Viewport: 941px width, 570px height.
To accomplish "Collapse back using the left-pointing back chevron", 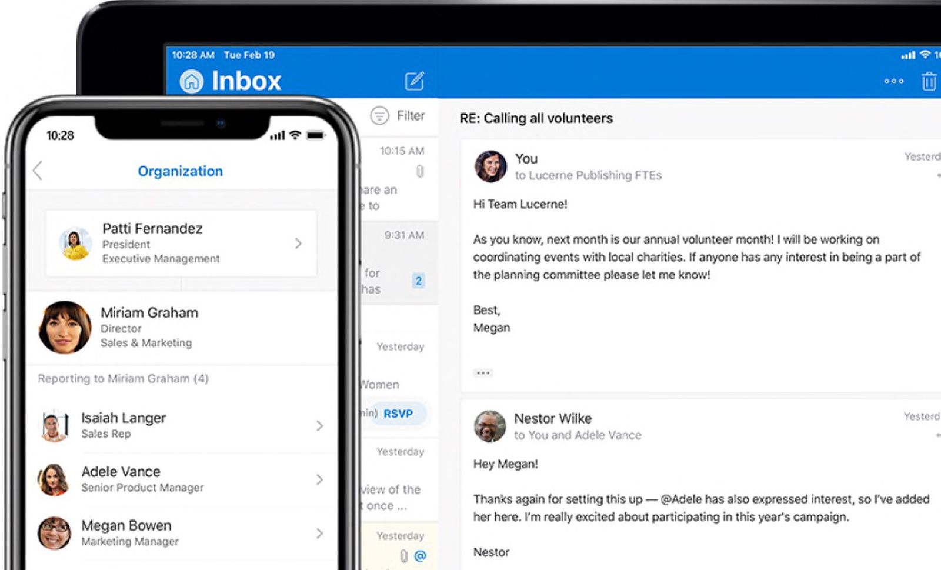I will 38,171.
